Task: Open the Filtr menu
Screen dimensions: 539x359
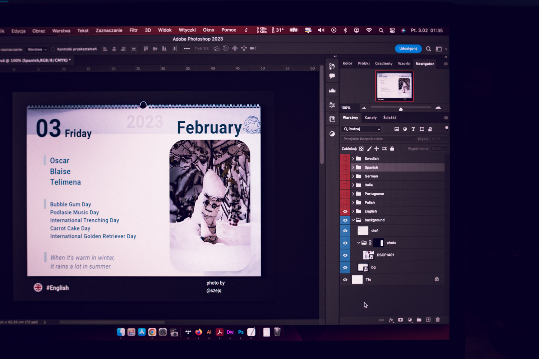Action: pos(133,31)
